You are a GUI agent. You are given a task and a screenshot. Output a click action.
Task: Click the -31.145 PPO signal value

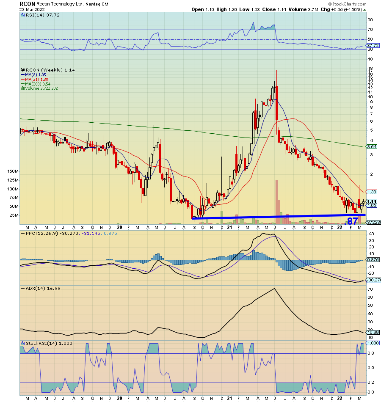tap(91, 233)
